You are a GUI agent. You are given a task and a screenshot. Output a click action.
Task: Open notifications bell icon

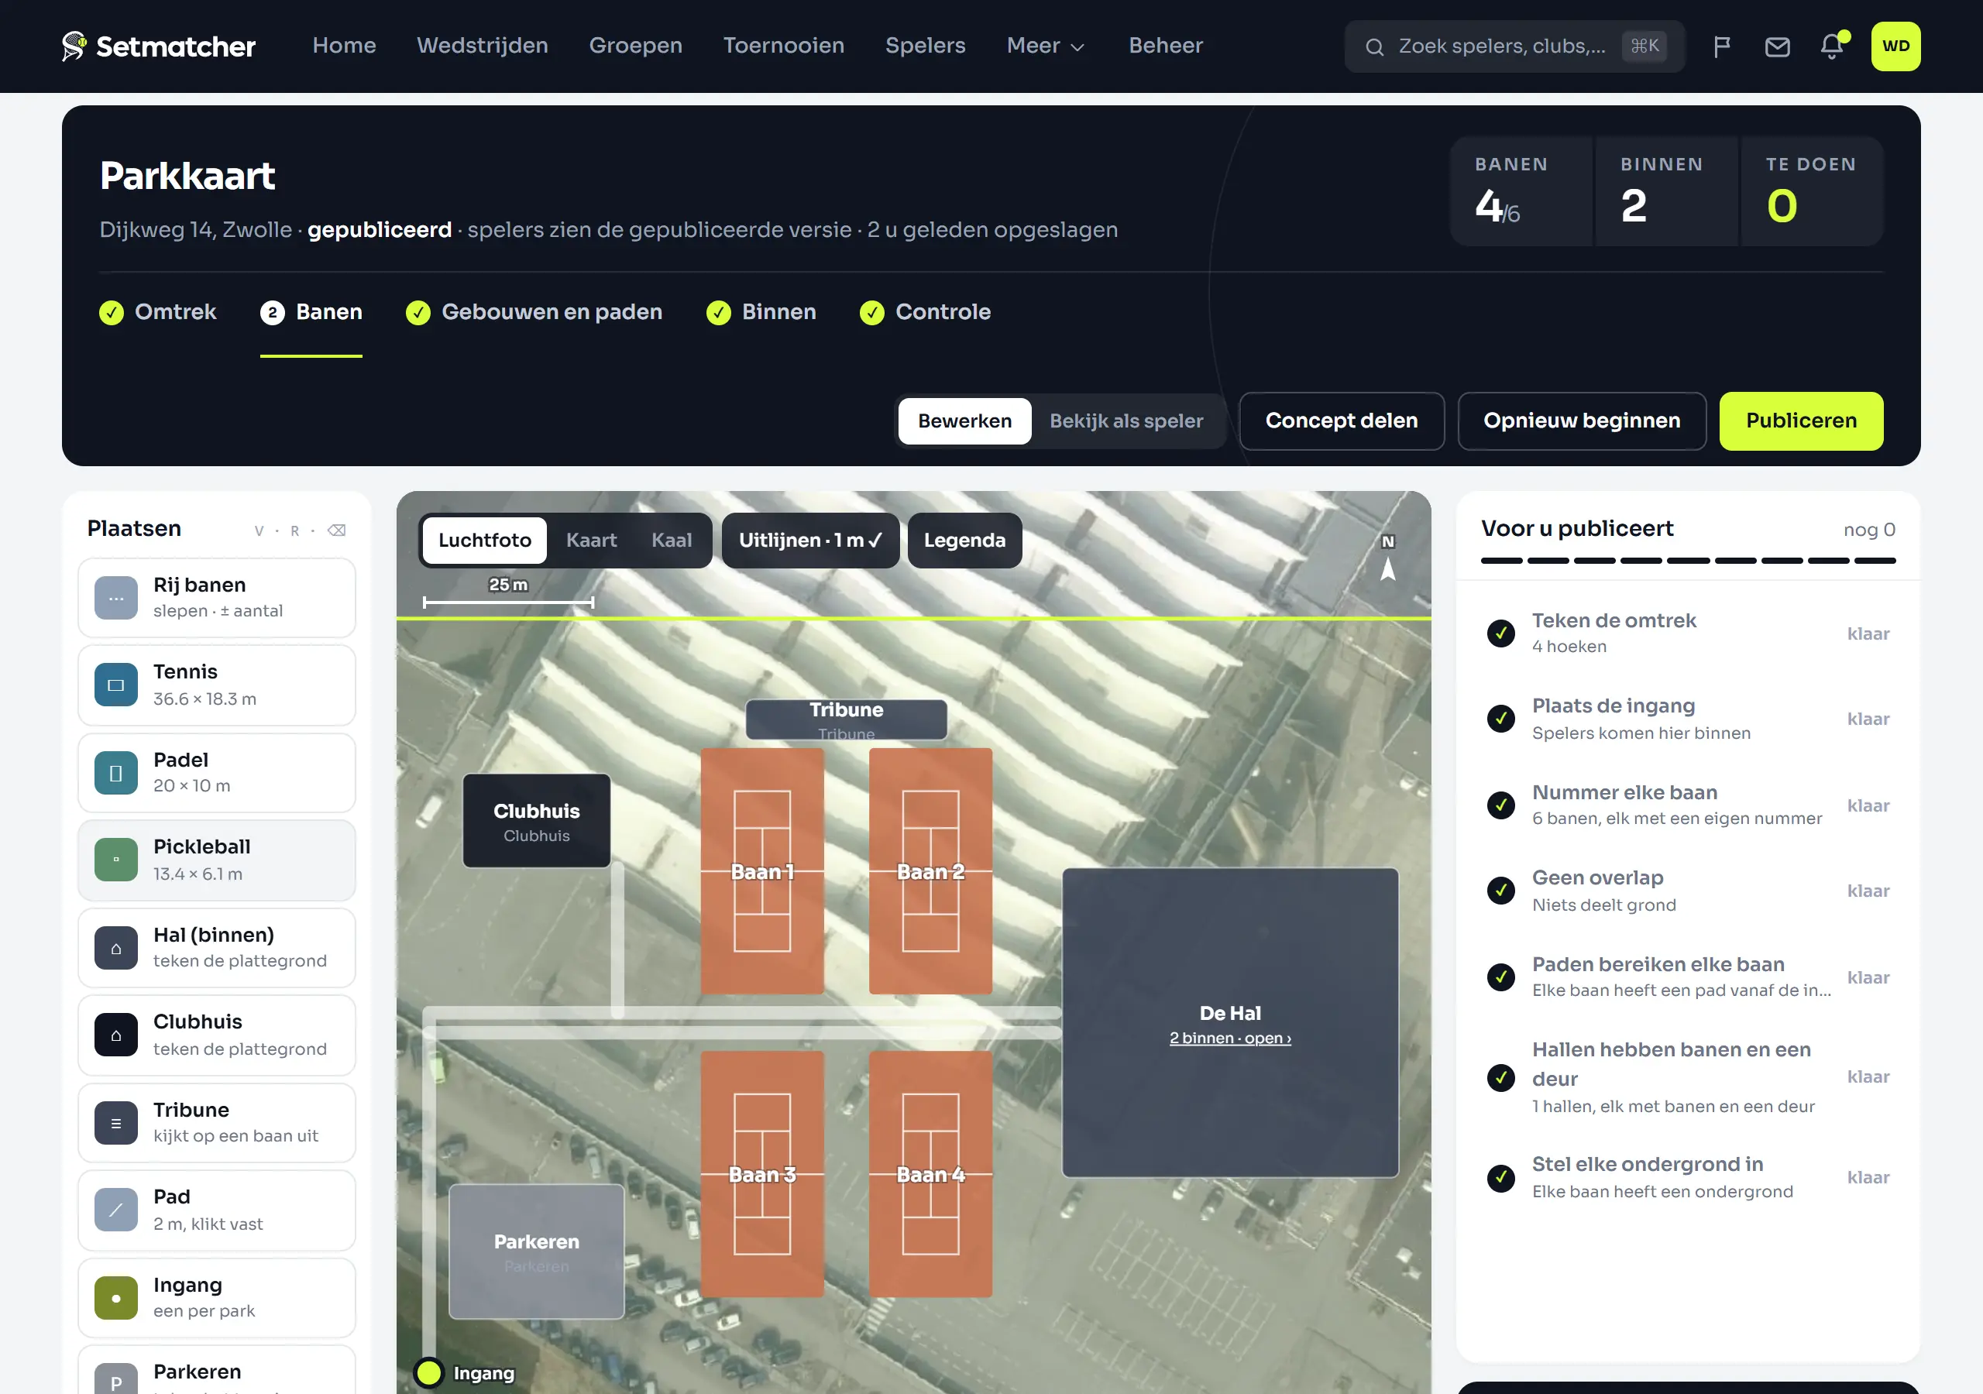(x=1832, y=46)
